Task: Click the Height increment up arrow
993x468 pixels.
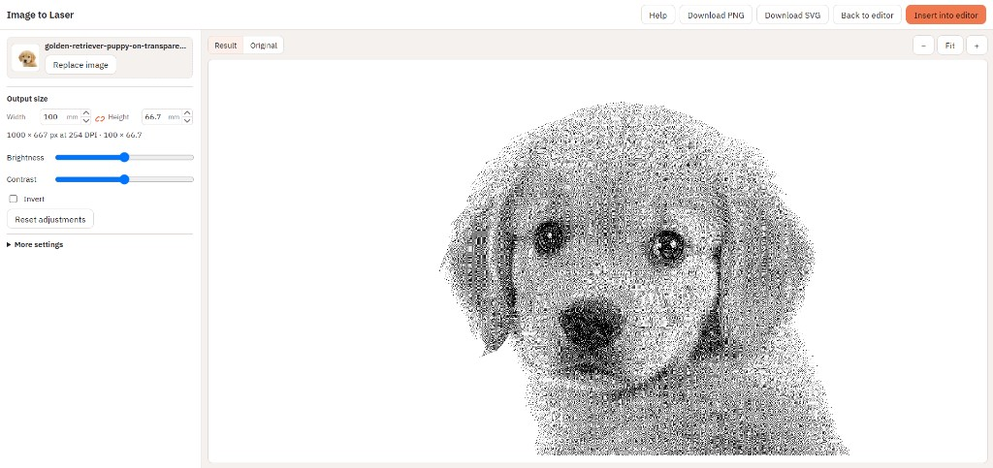Action: pyautogui.click(x=187, y=113)
